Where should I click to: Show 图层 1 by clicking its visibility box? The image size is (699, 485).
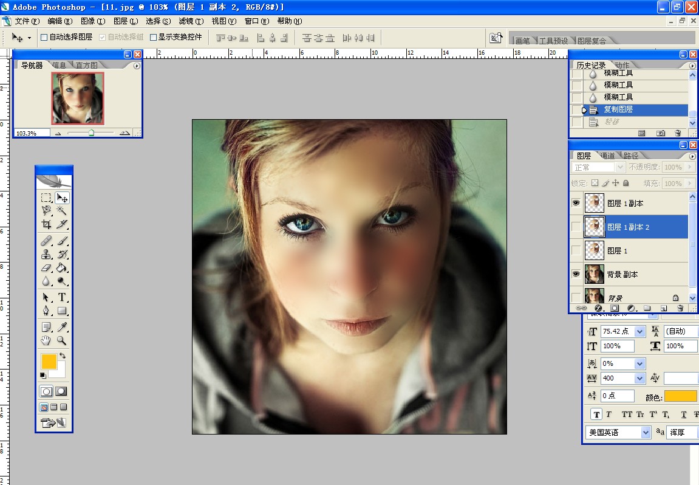pyautogui.click(x=576, y=250)
